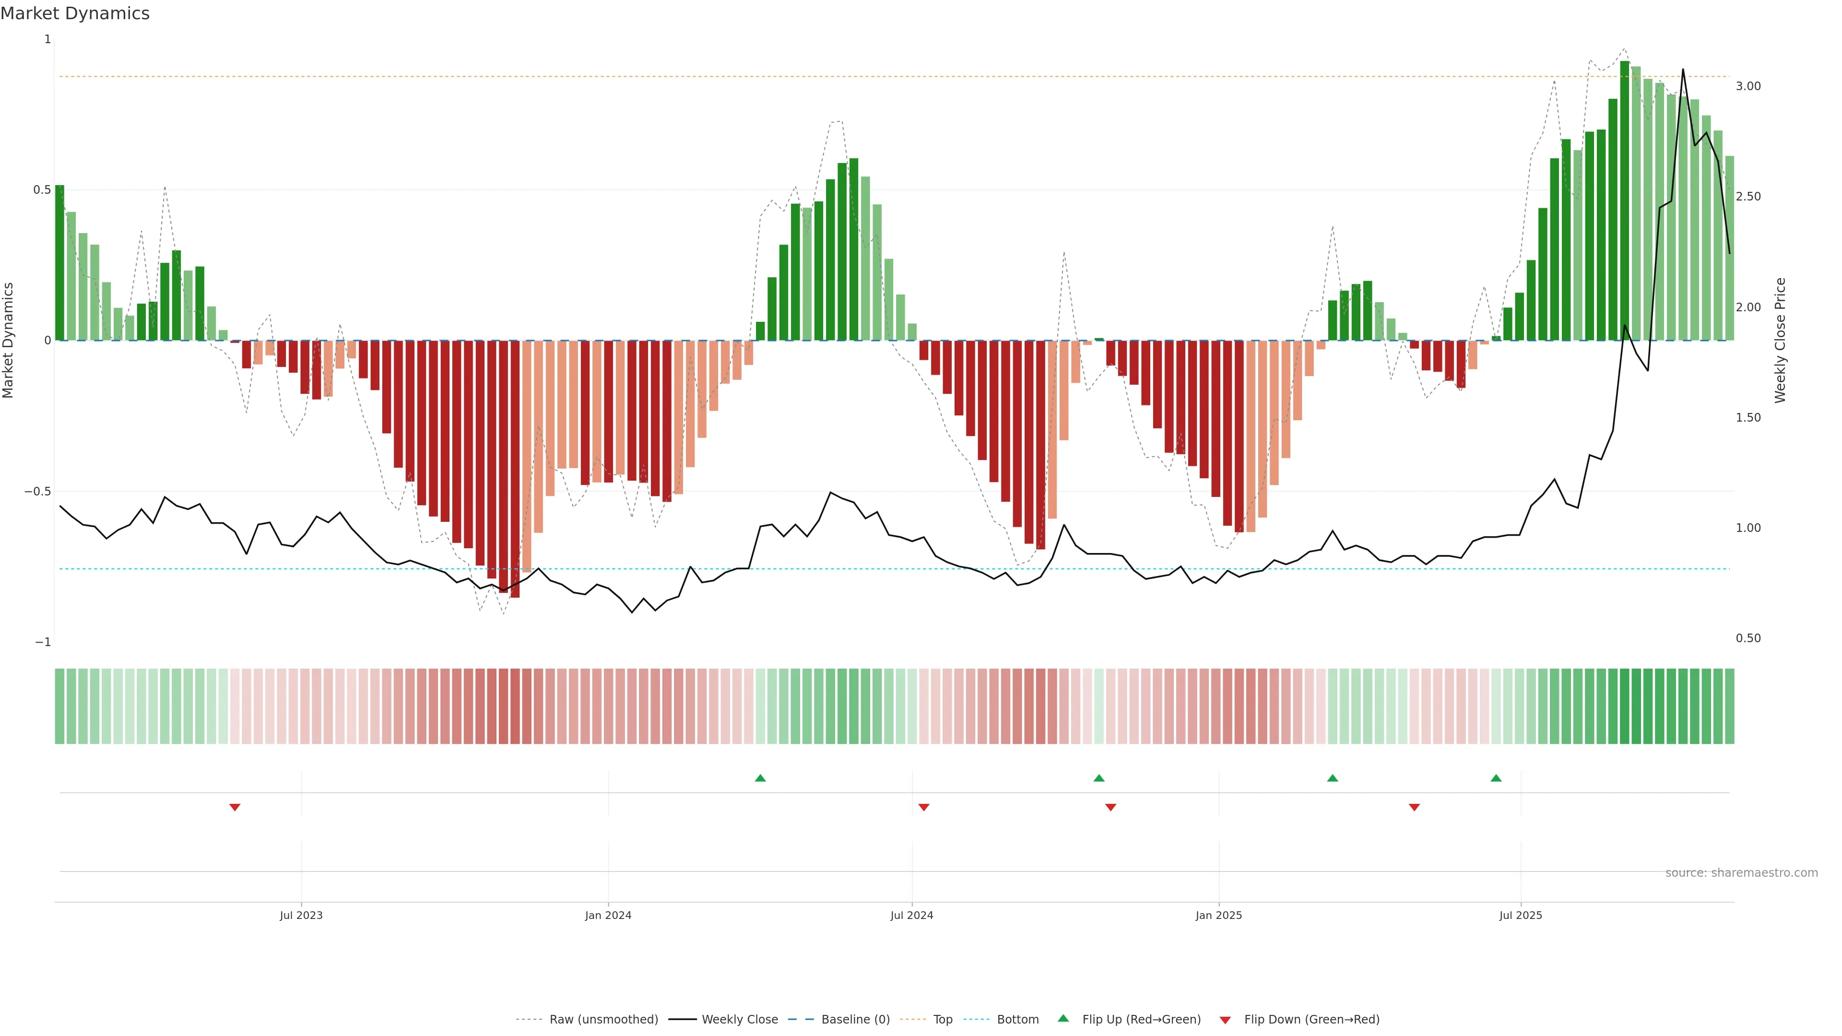Toggle the Weekly Close legend entry
This screenshot has width=1842, height=1036.
coord(739,1020)
